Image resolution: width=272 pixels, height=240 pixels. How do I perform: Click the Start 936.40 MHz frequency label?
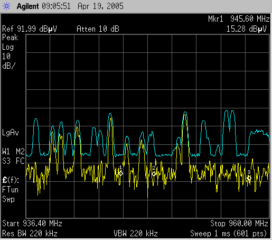[32, 224]
